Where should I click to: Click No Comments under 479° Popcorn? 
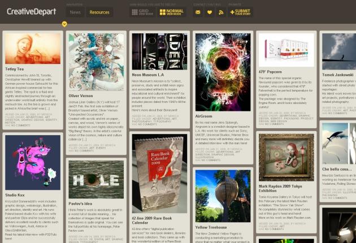point(274,124)
